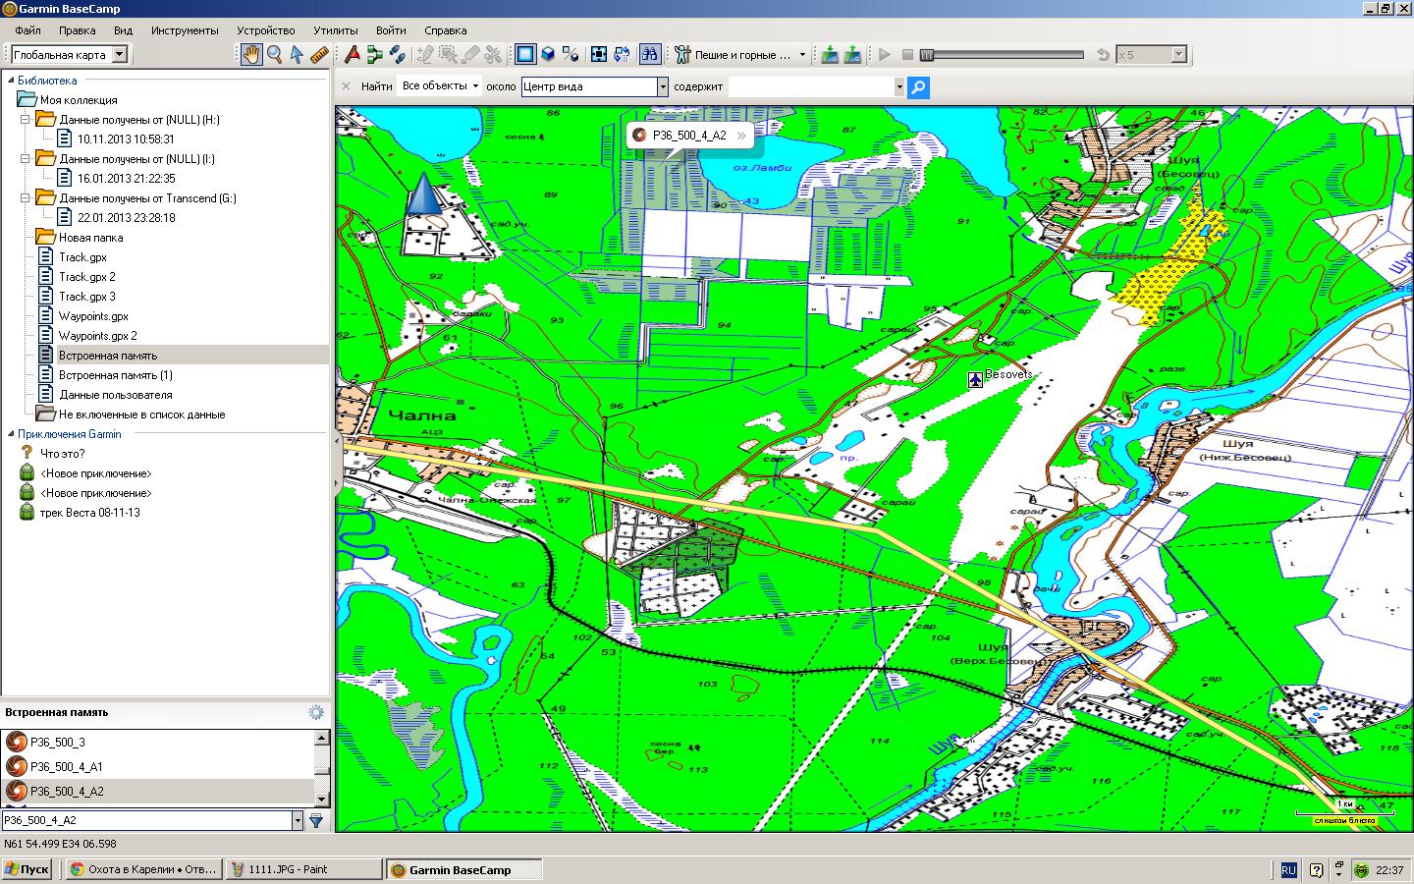Collapse the Библиотека section

11,81
